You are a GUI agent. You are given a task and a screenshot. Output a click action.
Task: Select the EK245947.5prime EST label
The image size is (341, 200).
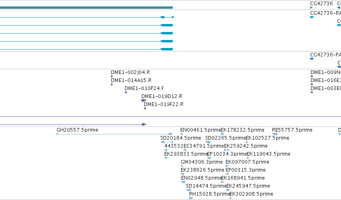pos(248,186)
